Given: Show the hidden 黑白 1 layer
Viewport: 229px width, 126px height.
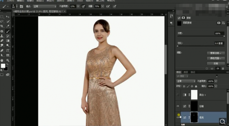Looking at the screenshot, I should point(178,95).
